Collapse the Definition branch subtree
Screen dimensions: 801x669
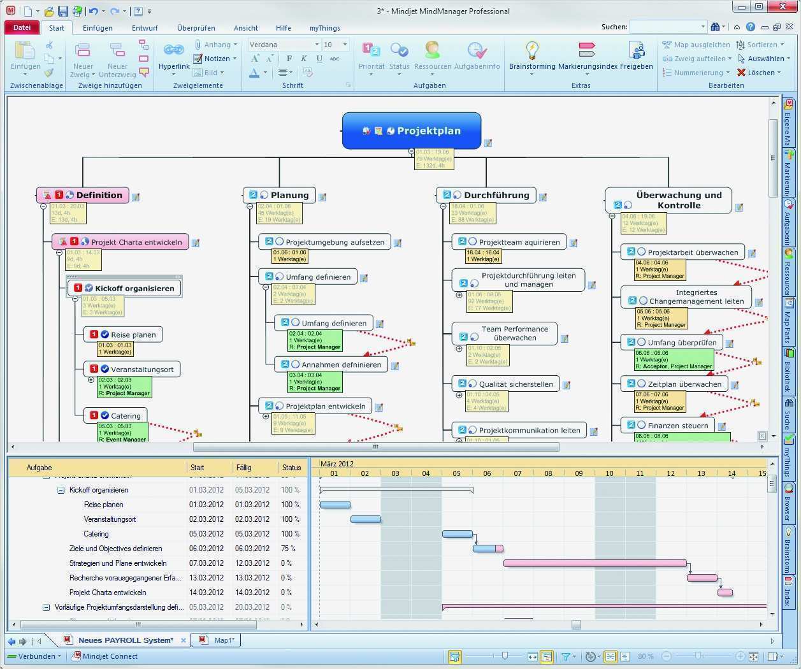[43, 206]
